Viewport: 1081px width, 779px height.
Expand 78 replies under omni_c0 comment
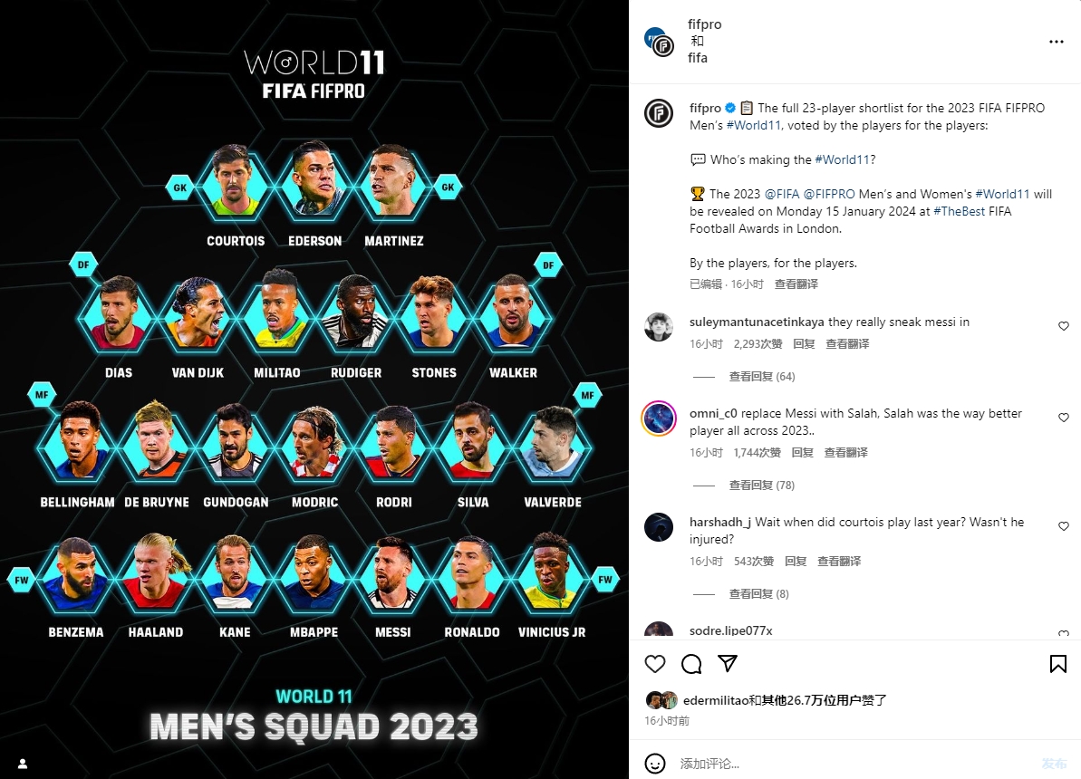(x=762, y=486)
